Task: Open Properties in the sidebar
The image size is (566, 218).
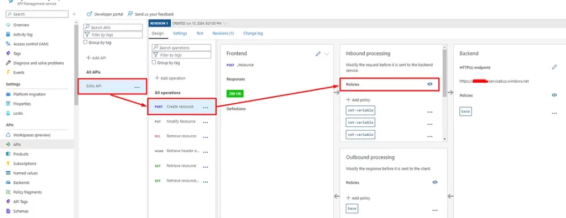Action: coord(22,104)
